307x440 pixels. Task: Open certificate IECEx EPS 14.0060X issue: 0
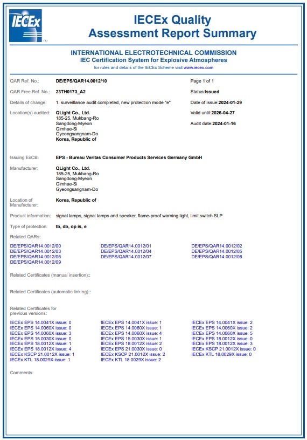pyautogui.click(x=40, y=328)
